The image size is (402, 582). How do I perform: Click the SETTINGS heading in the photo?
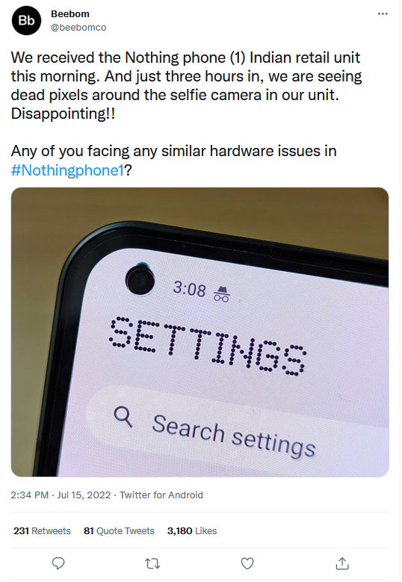[208, 346]
